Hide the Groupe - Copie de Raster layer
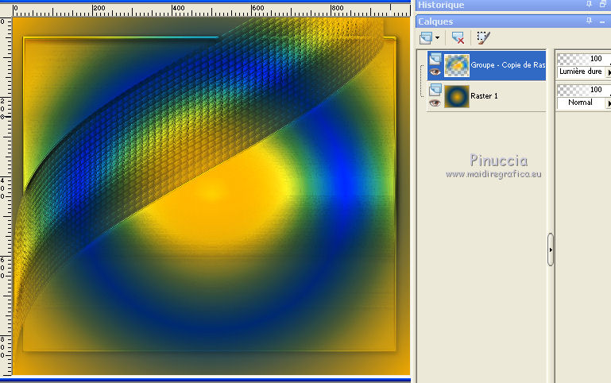 [435, 72]
